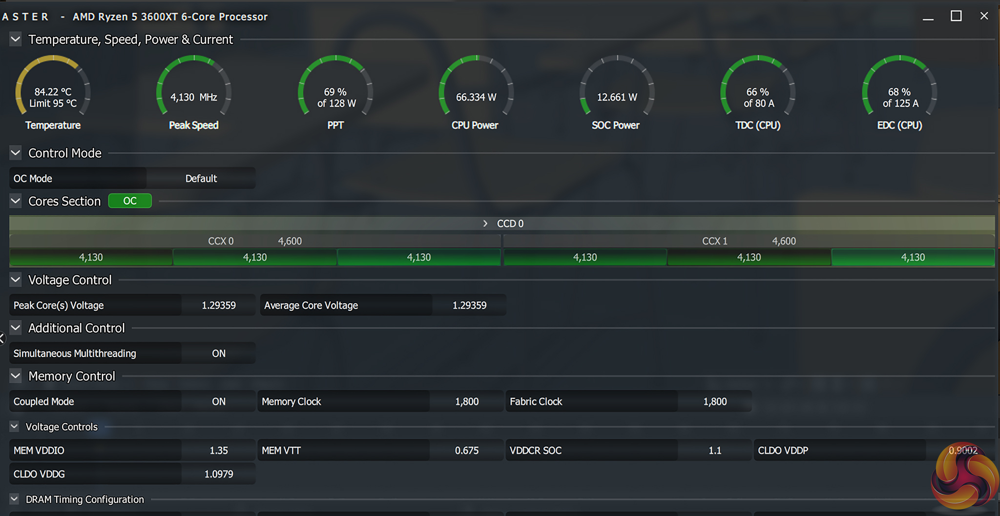Viewport: 1000px width, 516px height.
Task: Collapse the Voltage Controls subsection
Action: [x=15, y=427]
